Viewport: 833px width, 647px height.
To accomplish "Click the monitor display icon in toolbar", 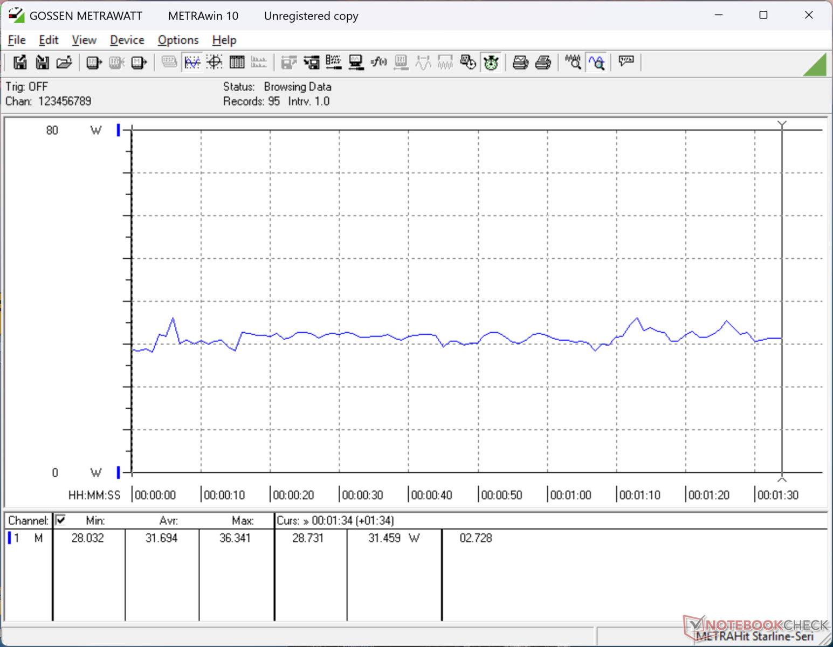I will [x=356, y=63].
